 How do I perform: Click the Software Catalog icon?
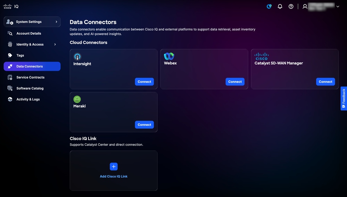(10, 88)
